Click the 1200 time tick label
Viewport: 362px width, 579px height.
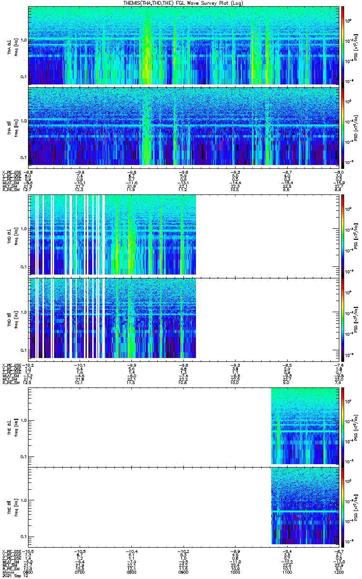click(x=338, y=572)
